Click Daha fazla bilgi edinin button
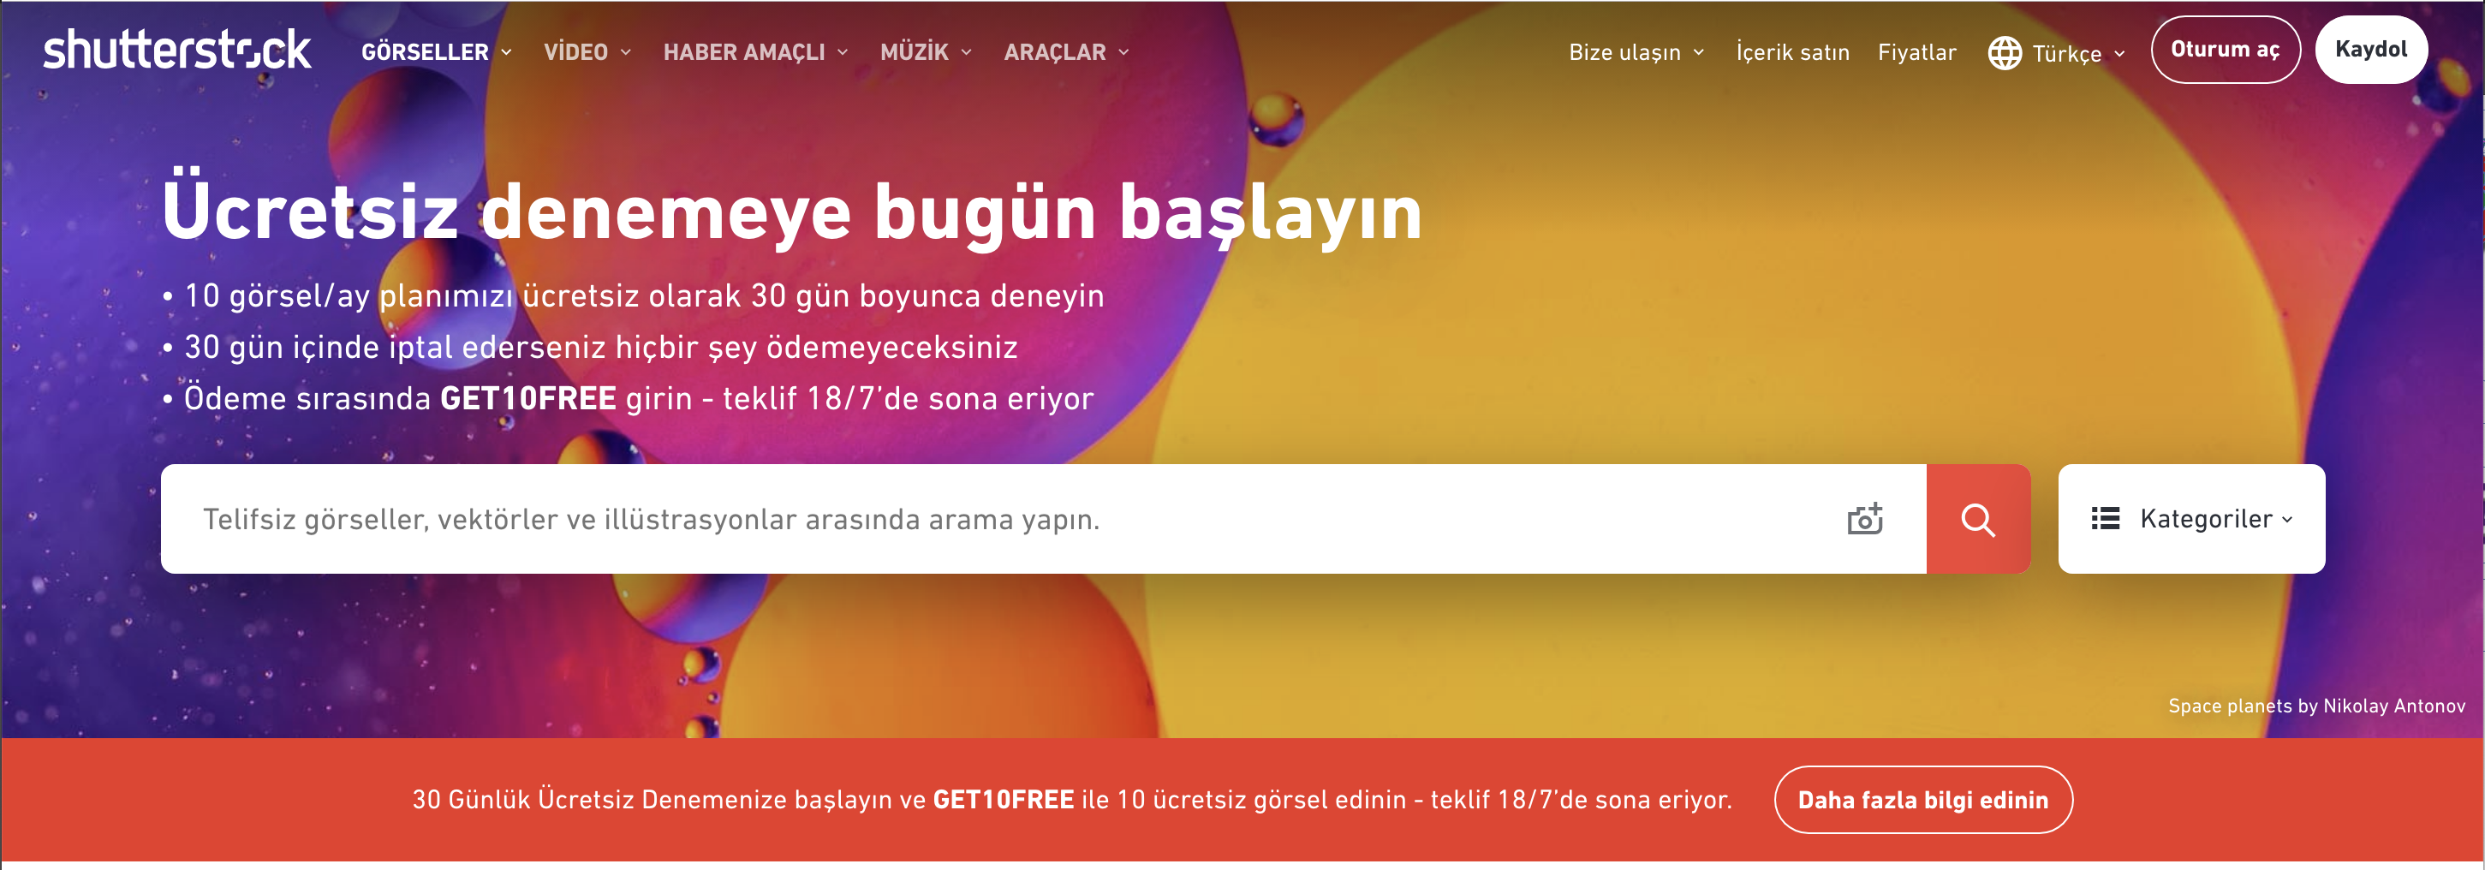This screenshot has height=870, width=2485. [x=1922, y=800]
